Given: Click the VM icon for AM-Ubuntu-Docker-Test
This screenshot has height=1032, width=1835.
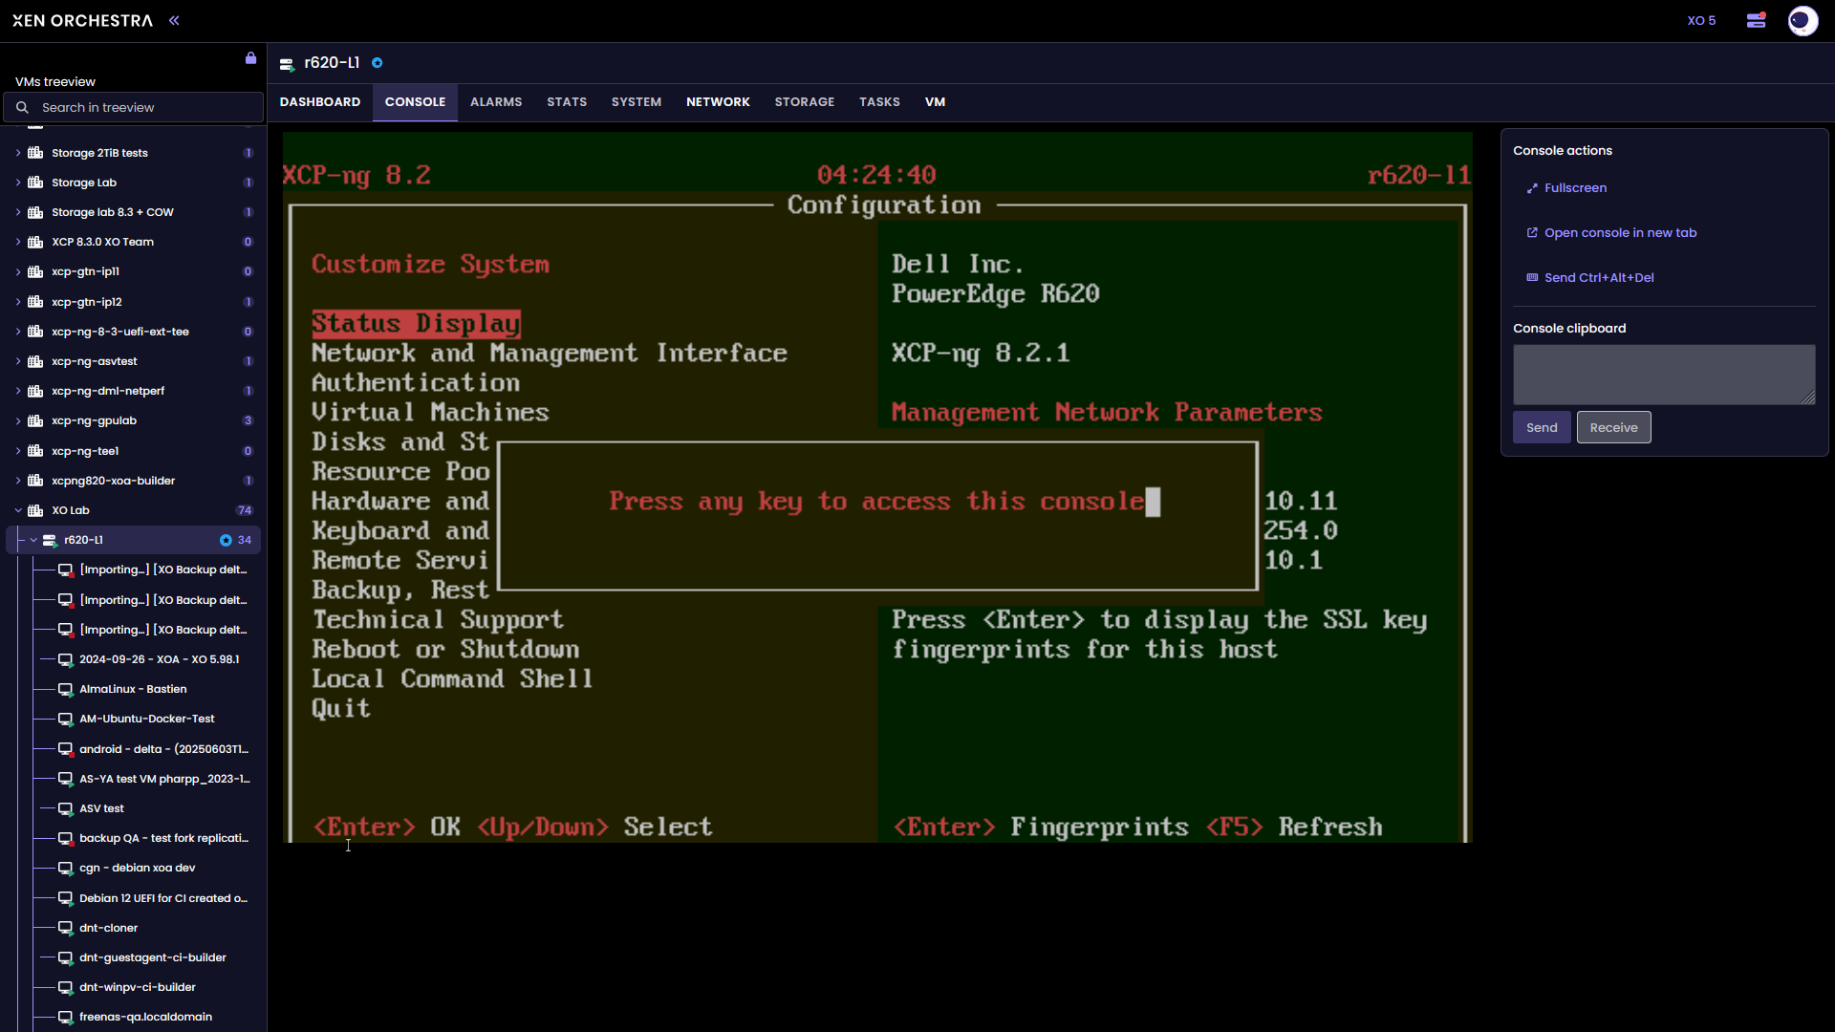Looking at the screenshot, I should point(66,720).
